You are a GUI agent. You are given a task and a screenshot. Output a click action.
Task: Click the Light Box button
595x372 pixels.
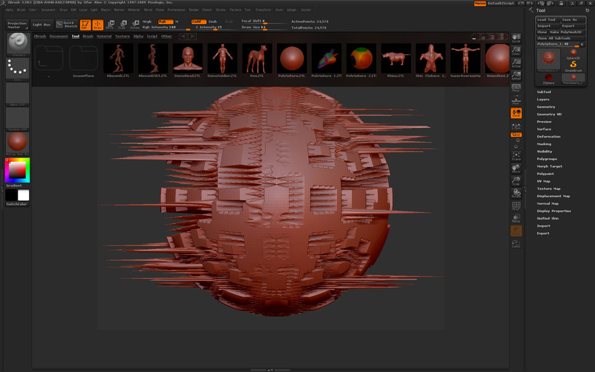coord(42,25)
